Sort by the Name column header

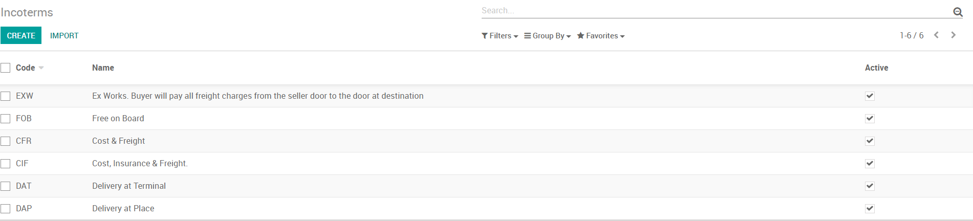pos(103,68)
